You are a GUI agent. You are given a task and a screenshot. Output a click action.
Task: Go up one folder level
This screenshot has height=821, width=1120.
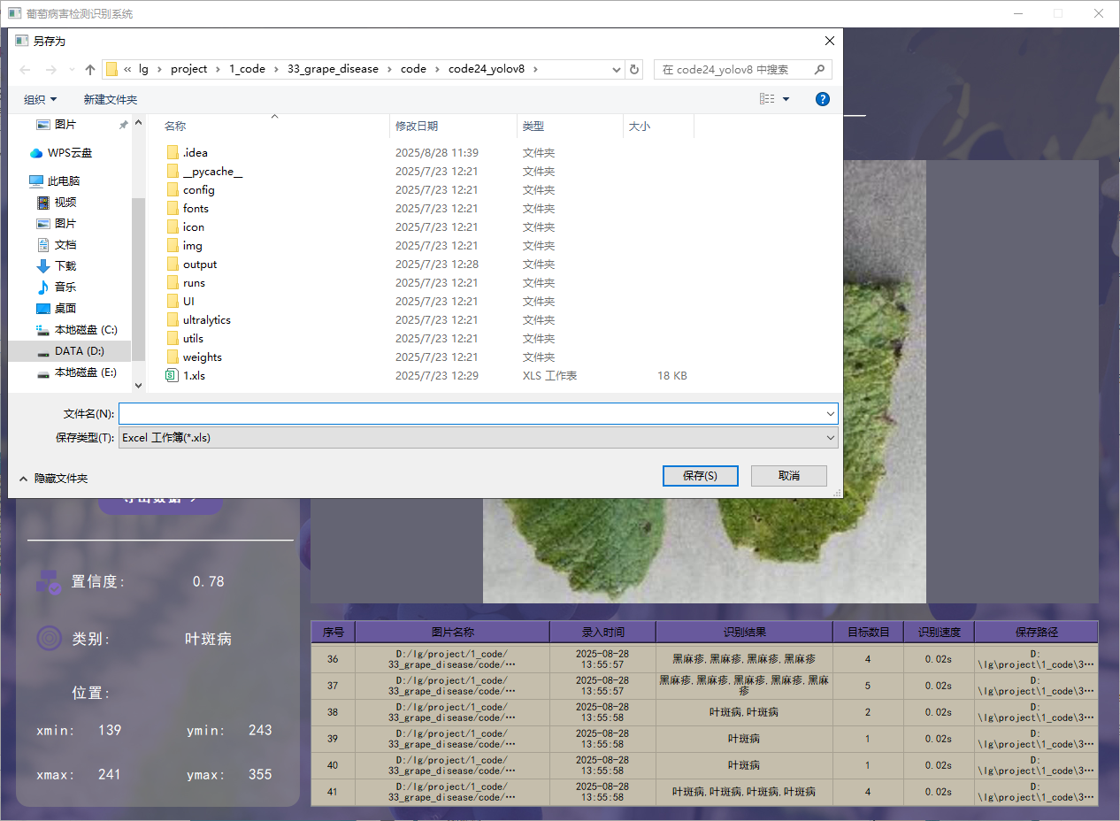click(90, 69)
